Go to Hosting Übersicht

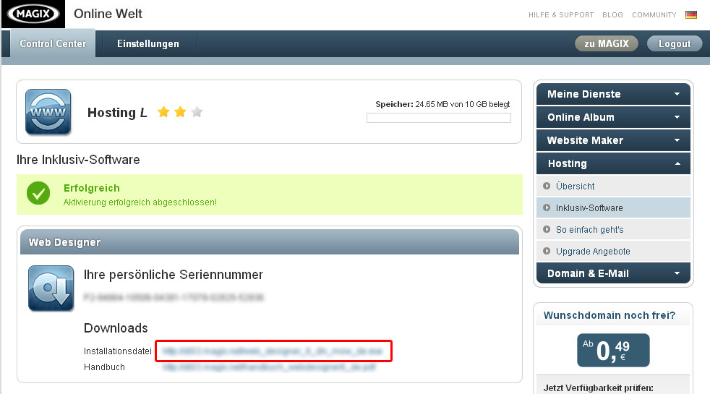[575, 186]
